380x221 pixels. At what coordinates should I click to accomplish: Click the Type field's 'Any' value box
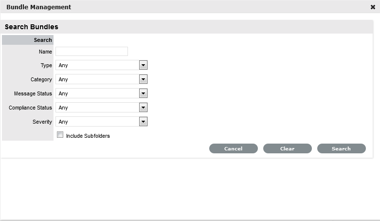(97, 65)
